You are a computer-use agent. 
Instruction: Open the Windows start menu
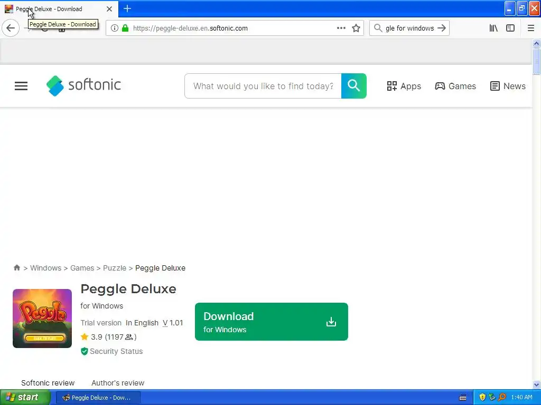pos(25,398)
